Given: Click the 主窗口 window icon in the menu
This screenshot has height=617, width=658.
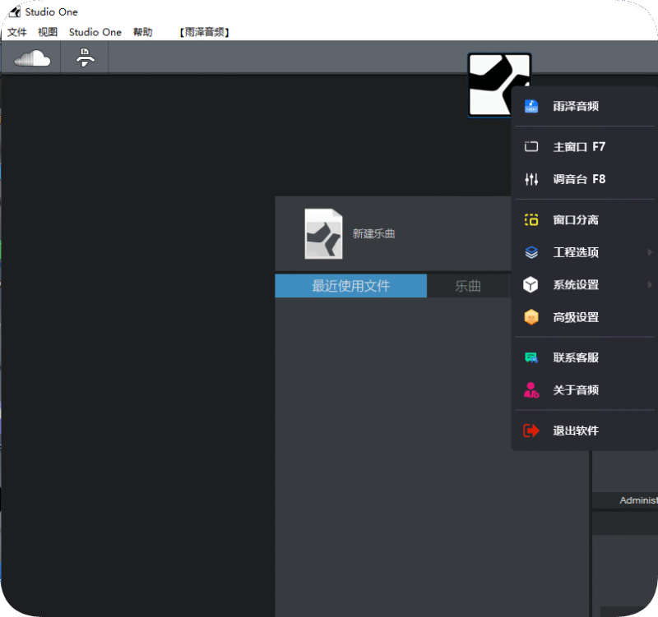Looking at the screenshot, I should pos(531,146).
